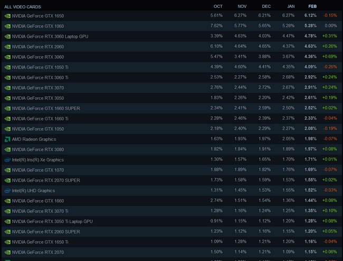Click the Intel logo beside Iris Xe Graphics
Screen dimensions: 343x261
click(7, 160)
